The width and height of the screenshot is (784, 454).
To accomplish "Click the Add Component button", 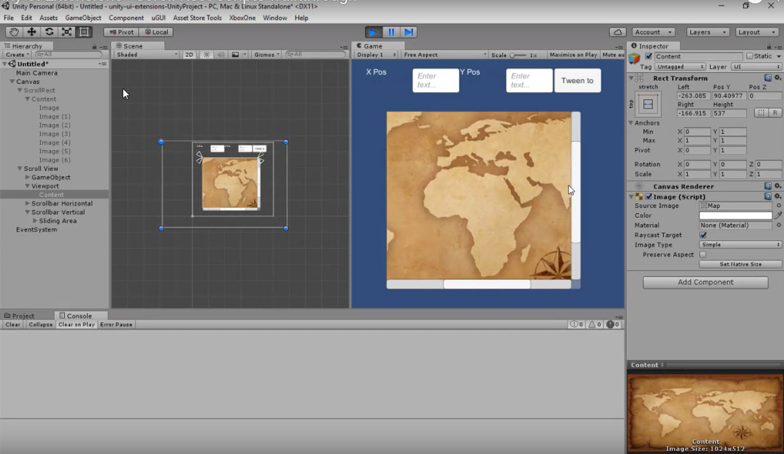I will coord(705,282).
